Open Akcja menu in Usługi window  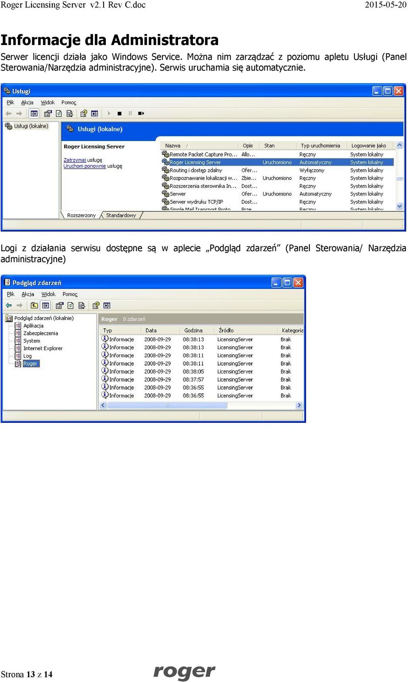pos(27,102)
